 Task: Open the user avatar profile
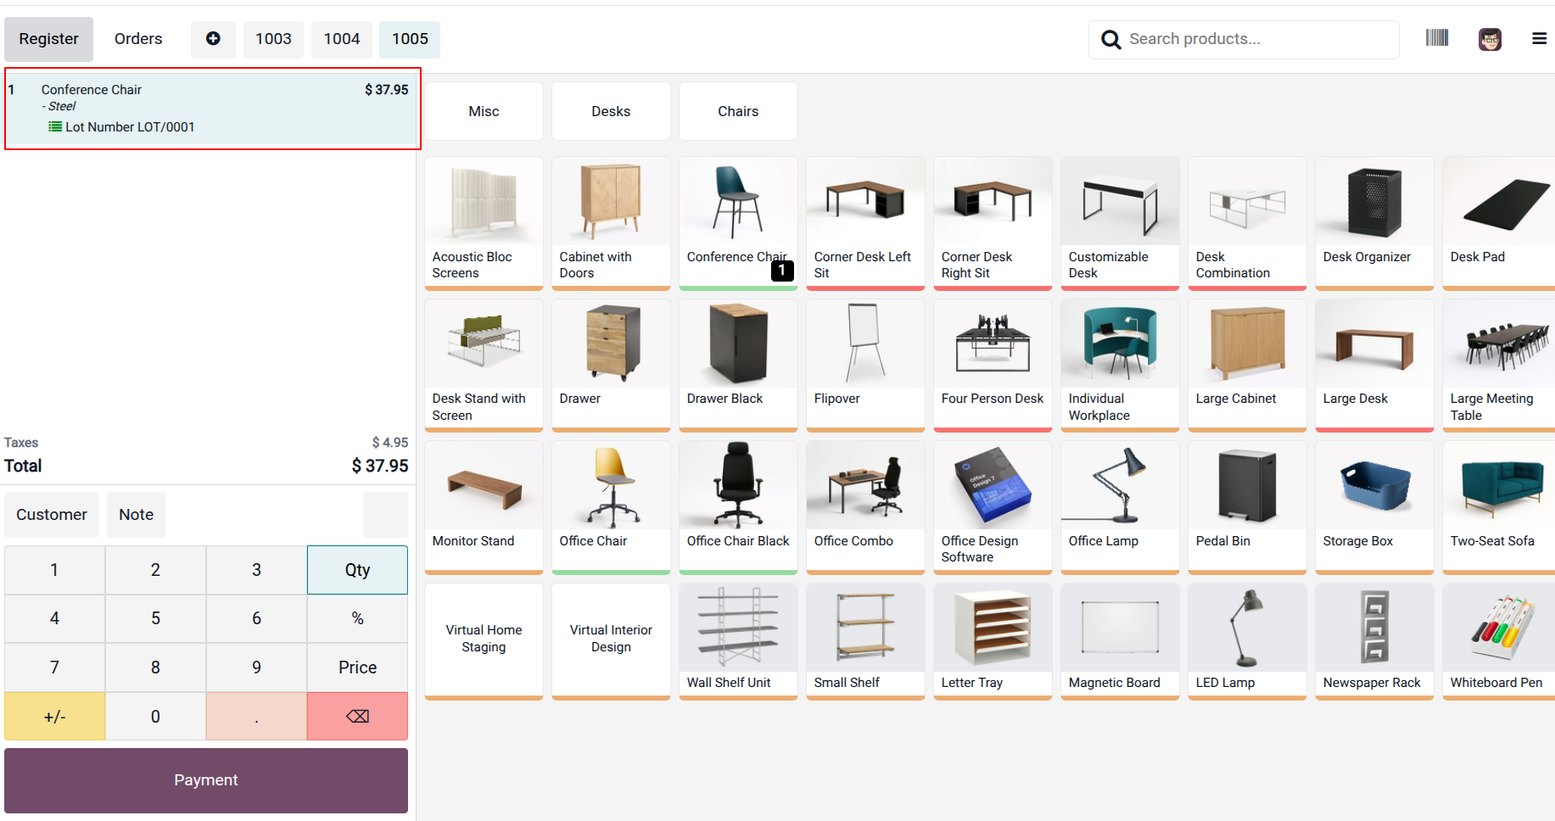1490,39
